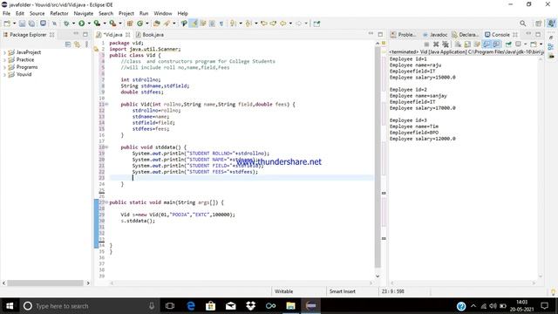
Task: Minimize the Package Explorer view
Action: click(x=76, y=34)
